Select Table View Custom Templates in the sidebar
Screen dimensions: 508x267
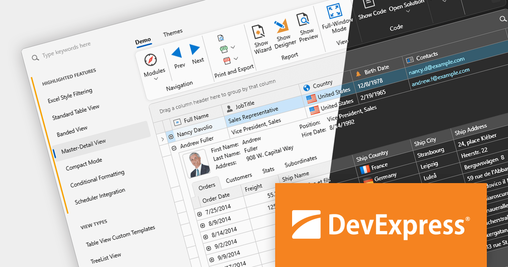tap(121, 236)
